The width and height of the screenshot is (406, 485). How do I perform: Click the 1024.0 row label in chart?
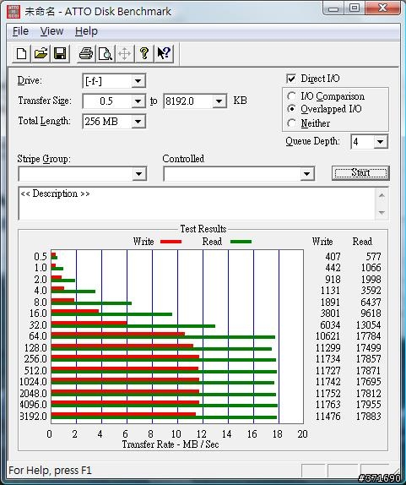pos(33,382)
